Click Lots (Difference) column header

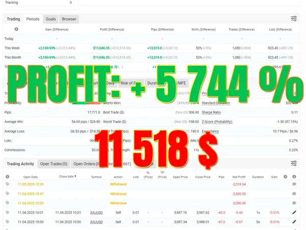pos(280,30)
